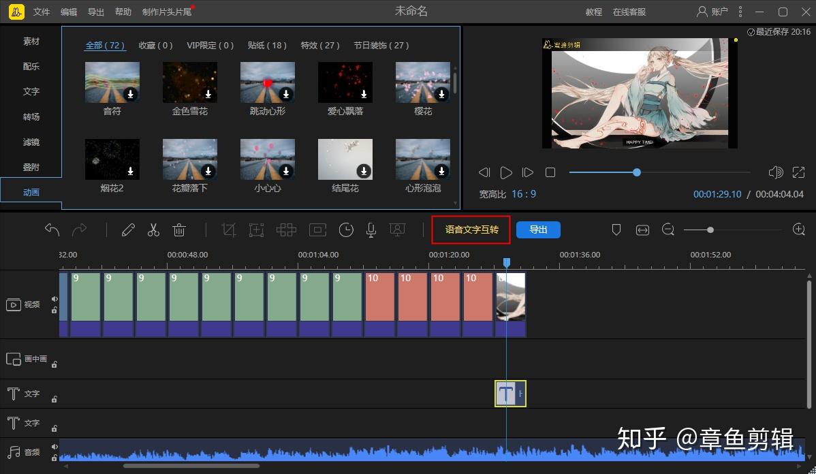Zoom in timeline with plus magnifier
The image size is (816, 474).
799,230
